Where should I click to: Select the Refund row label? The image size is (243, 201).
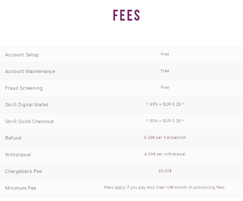(x=13, y=138)
